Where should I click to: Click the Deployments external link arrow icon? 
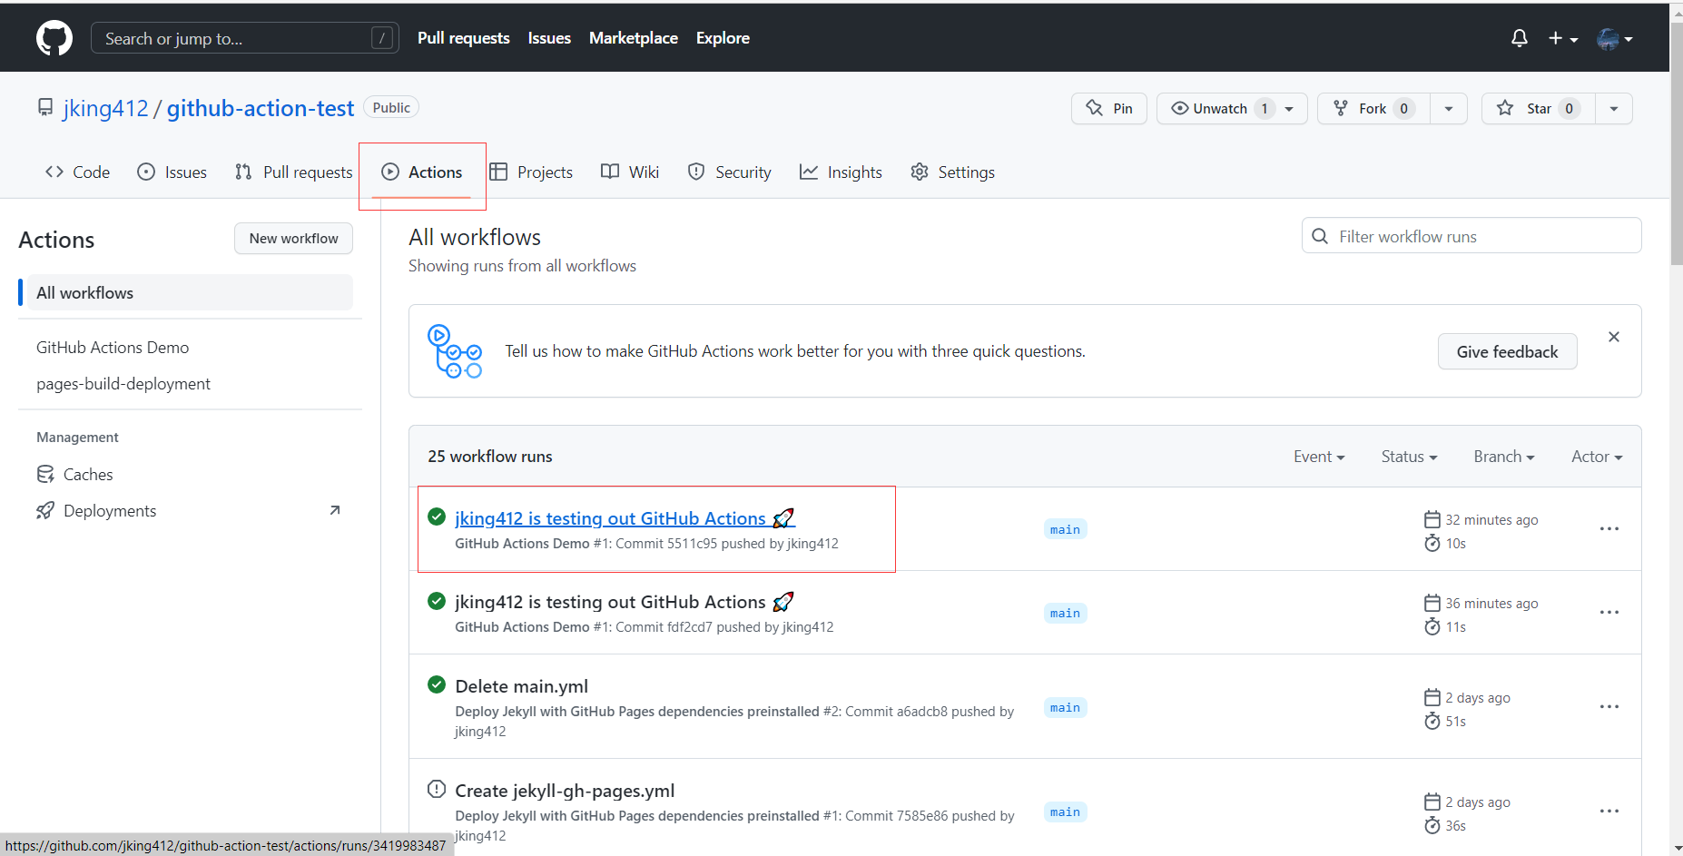tap(335, 510)
